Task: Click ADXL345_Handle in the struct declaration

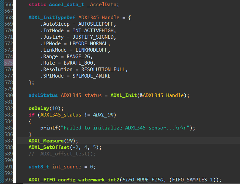Action: 99,18
